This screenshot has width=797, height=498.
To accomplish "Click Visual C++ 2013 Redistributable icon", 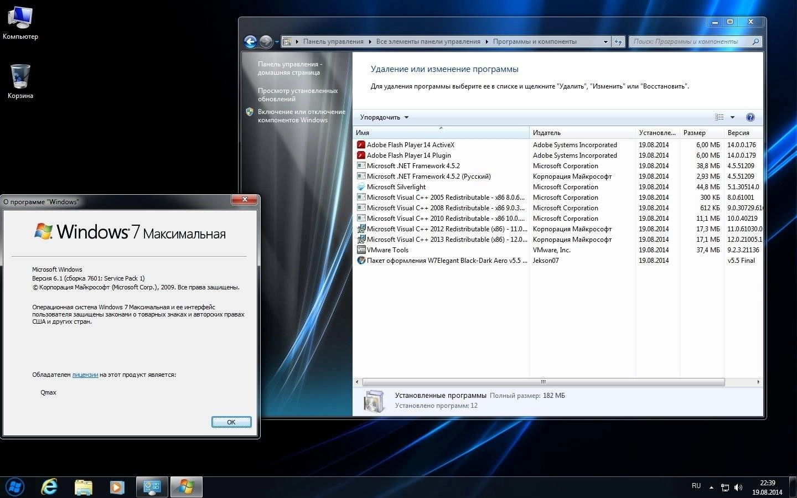I will 361,240.
